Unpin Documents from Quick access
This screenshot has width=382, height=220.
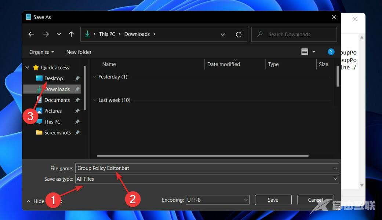click(x=77, y=100)
